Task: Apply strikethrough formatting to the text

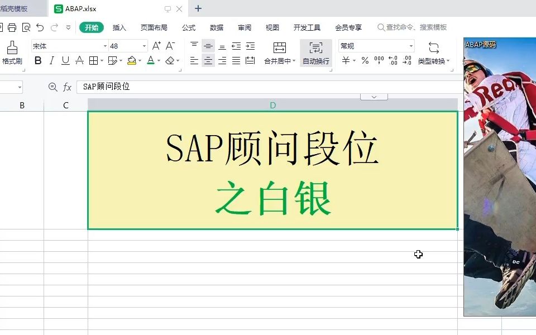Action: tap(80, 60)
